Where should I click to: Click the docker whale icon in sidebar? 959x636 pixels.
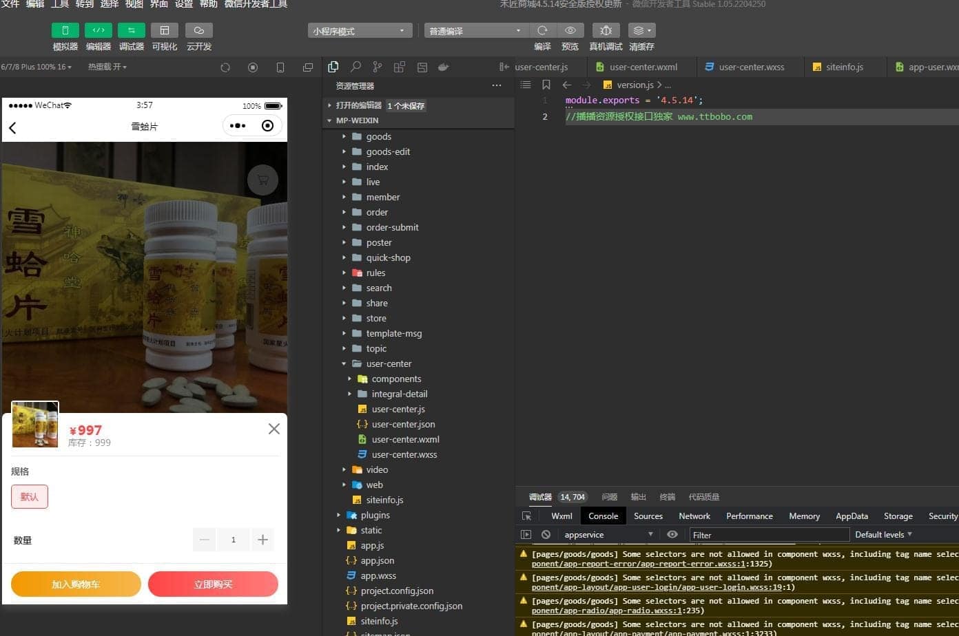pyautogui.click(x=444, y=67)
